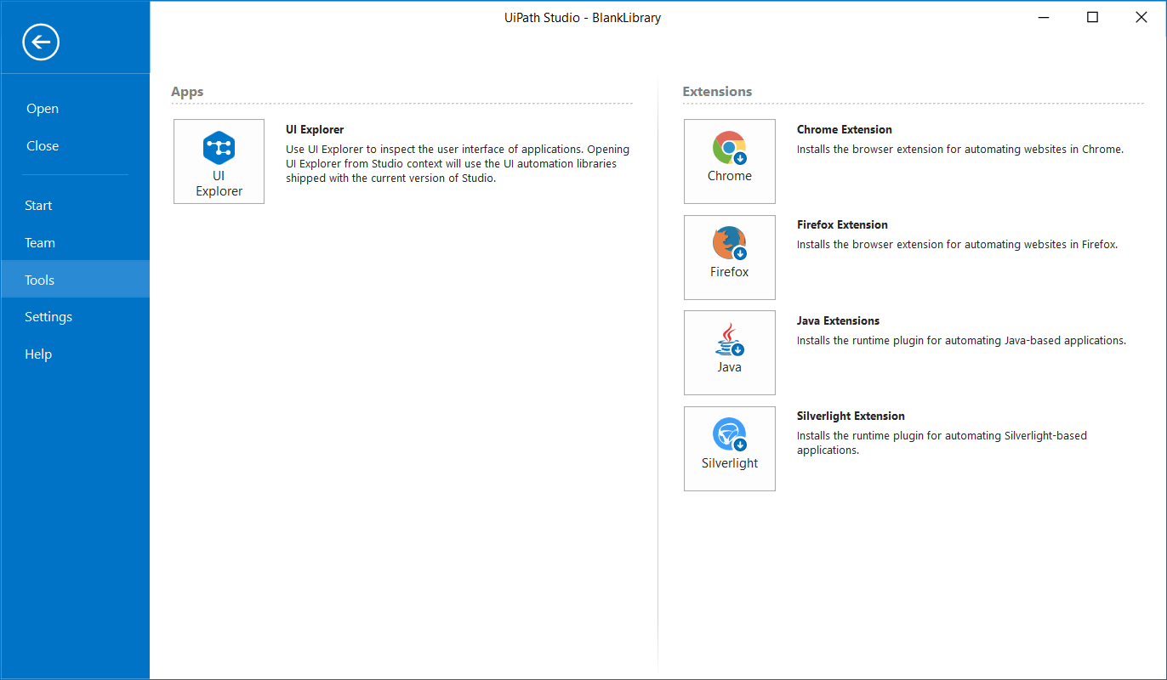Click the UI Explorer heading text

coord(315,130)
